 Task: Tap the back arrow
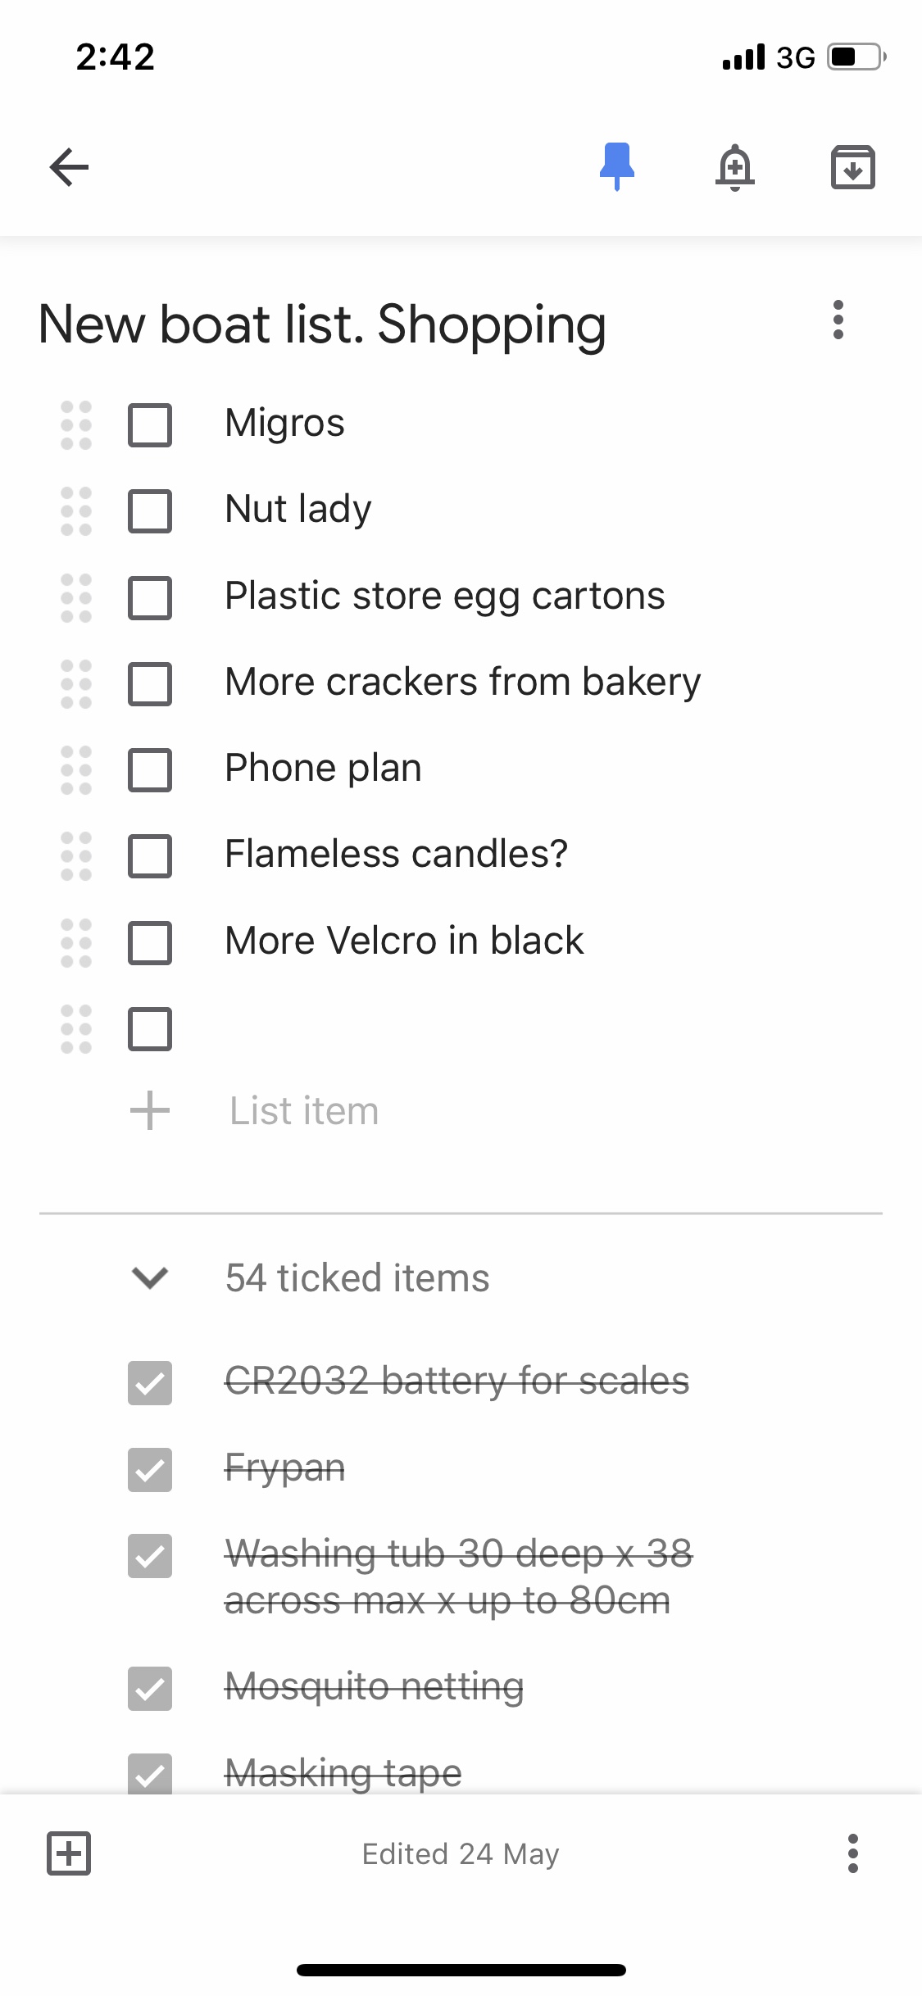69,167
